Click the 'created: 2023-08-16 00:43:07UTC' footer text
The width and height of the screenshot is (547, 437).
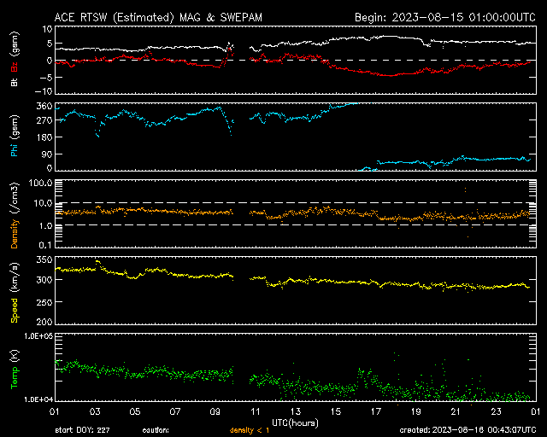468,430
